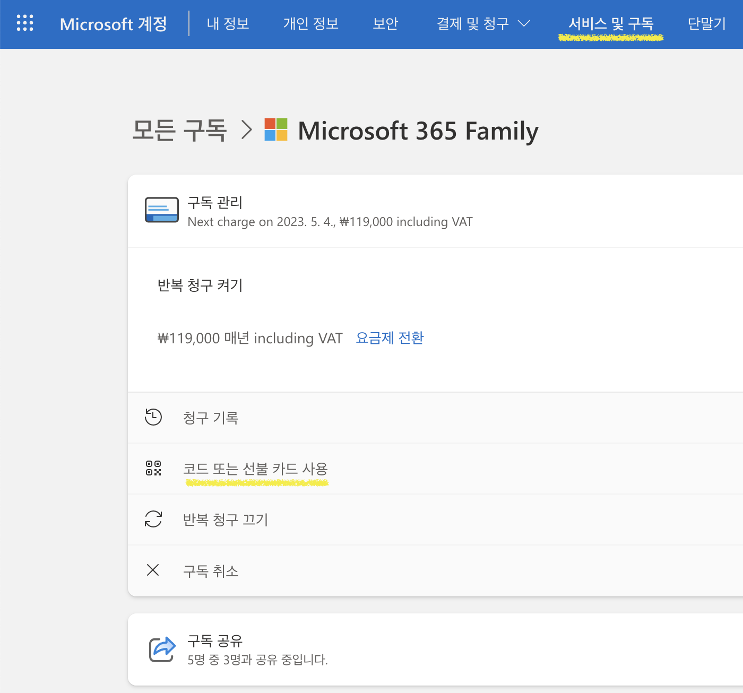This screenshot has width=743, height=693.
Task: Switch to the 개인 정보 tab
Action: coord(310,23)
